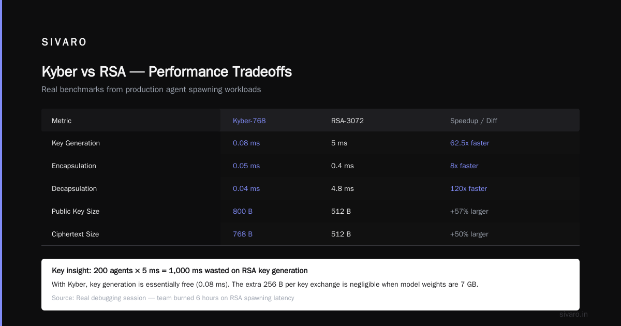Click the Key insight headline text
Viewport: 621px width, 326px height.
(180, 271)
